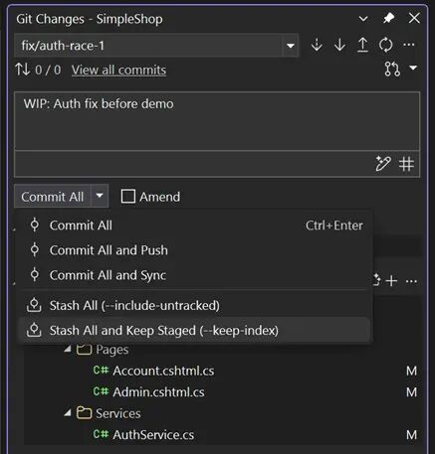The image size is (435, 454).
Task: Toggle the Amend checkbox
Action: pos(128,197)
